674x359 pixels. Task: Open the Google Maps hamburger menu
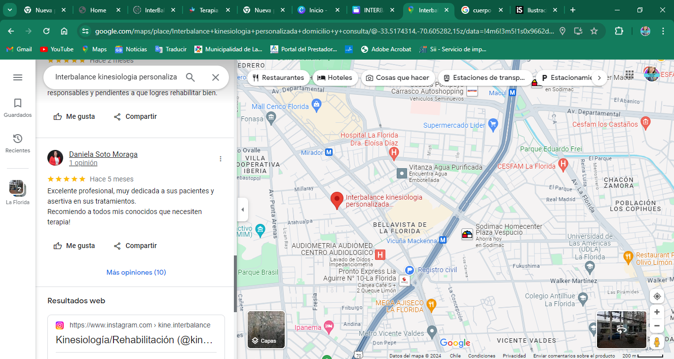[x=18, y=77]
